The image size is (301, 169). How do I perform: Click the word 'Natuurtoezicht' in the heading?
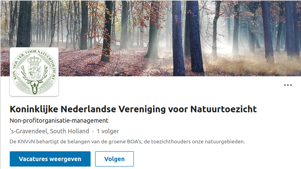click(x=224, y=109)
